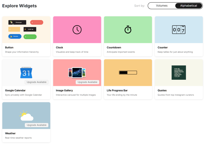Click 'Quotes from top instagram curators' text

(x=176, y=95)
